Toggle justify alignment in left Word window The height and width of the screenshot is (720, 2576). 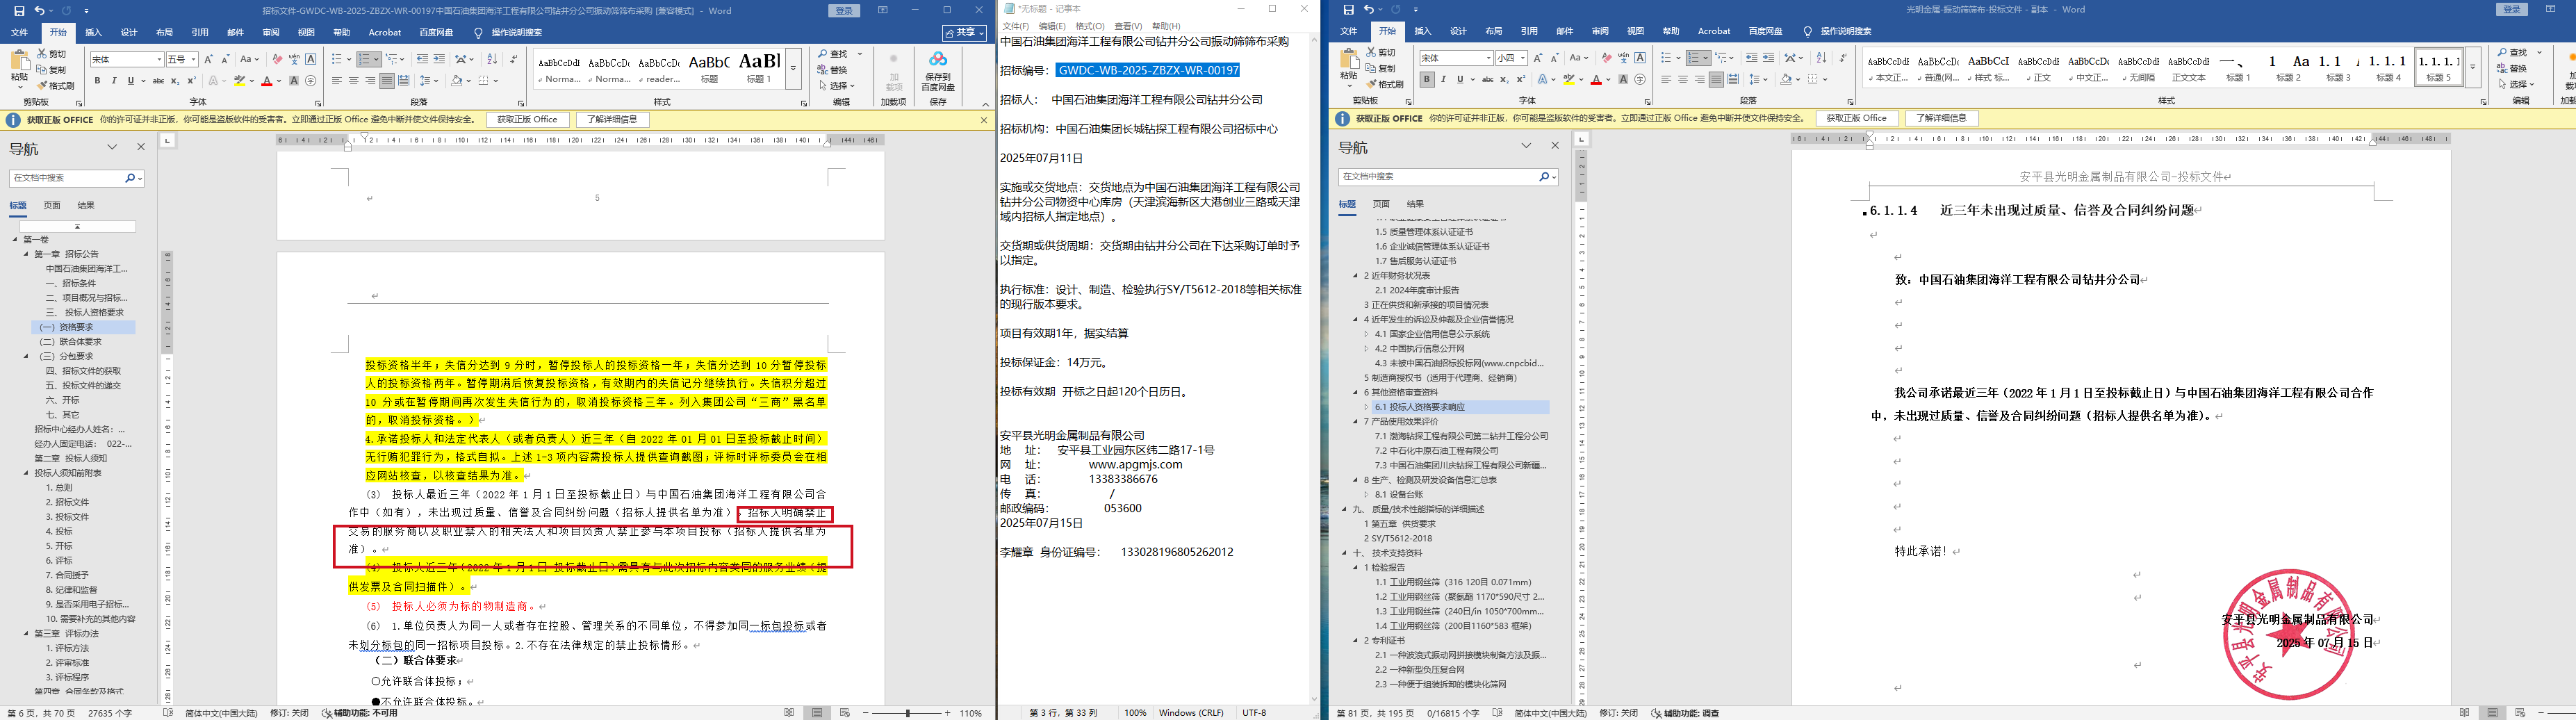(x=386, y=81)
